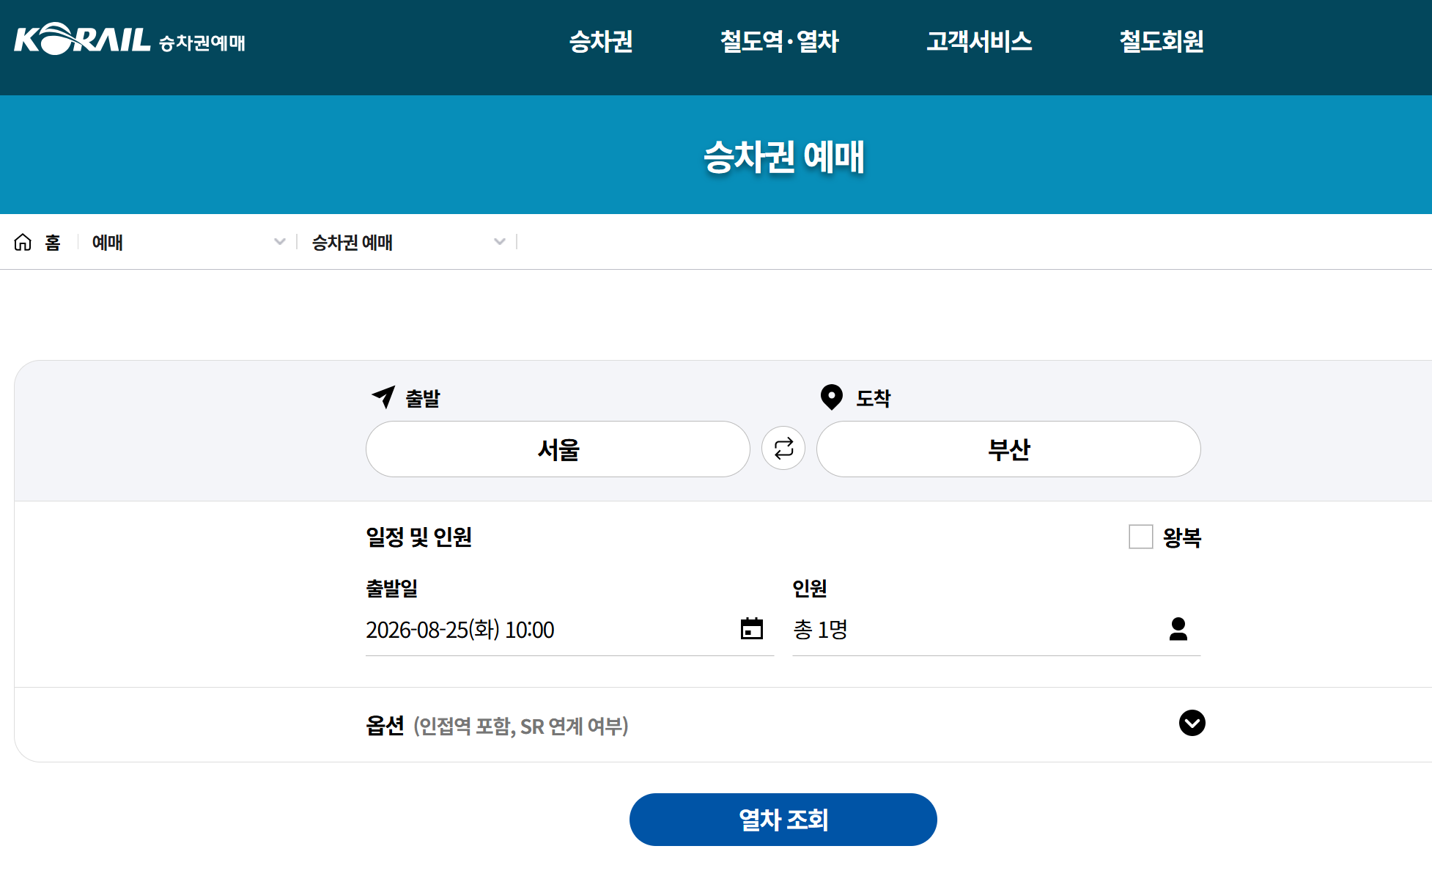The width and height of the screenshot is (1432, 879).
Task: Select the 서울 departure station field
Action: tap(558, 449)
